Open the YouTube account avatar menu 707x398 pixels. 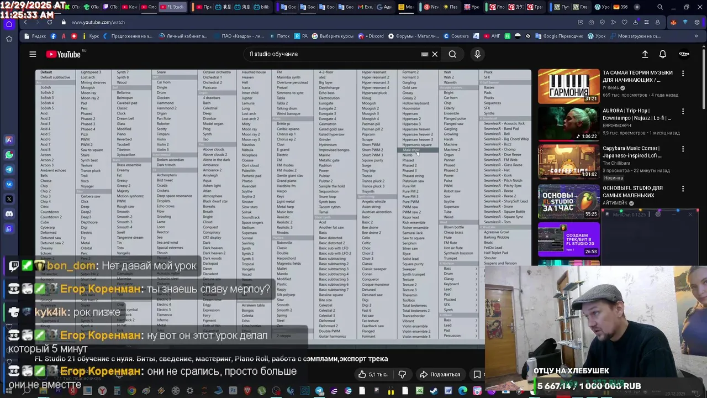[684, 54]
